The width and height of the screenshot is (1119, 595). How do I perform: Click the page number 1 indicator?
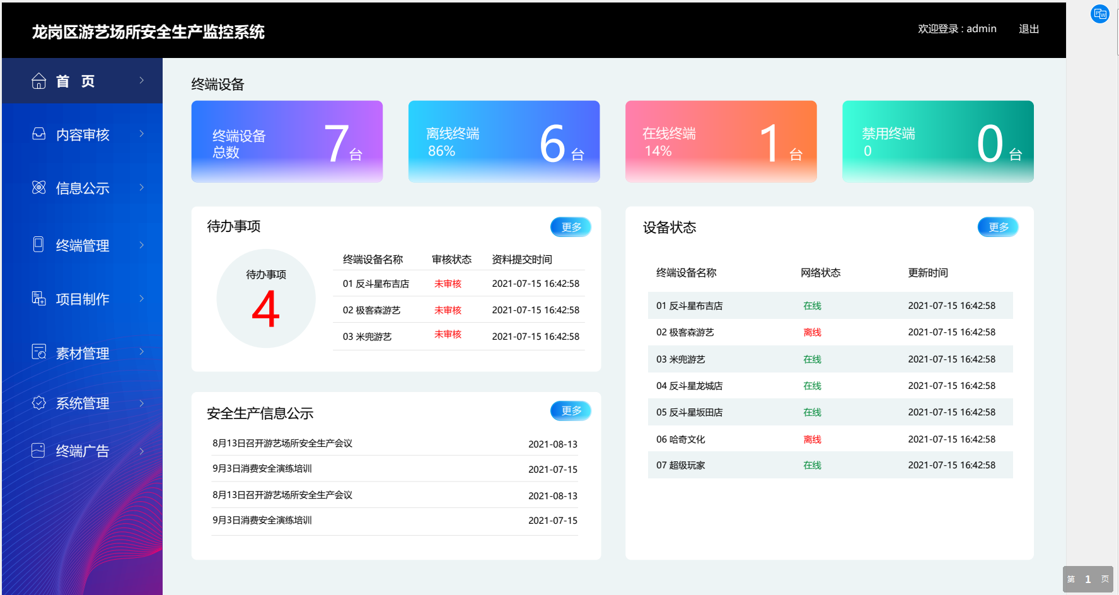pyautogui.click(x=1087, y=579)
